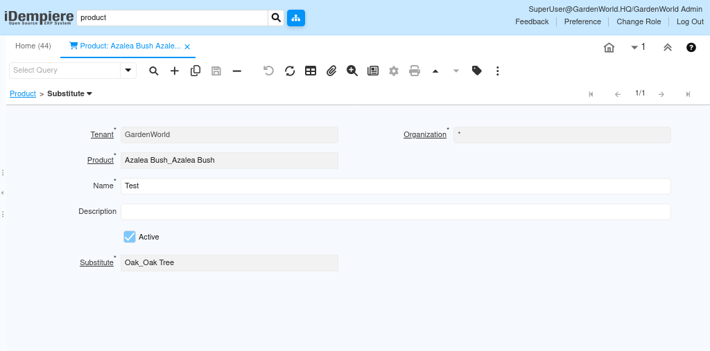Screen dimensions: 710x351
Task: Expand the Select Query dropdown
Action: tap(128, 71)
